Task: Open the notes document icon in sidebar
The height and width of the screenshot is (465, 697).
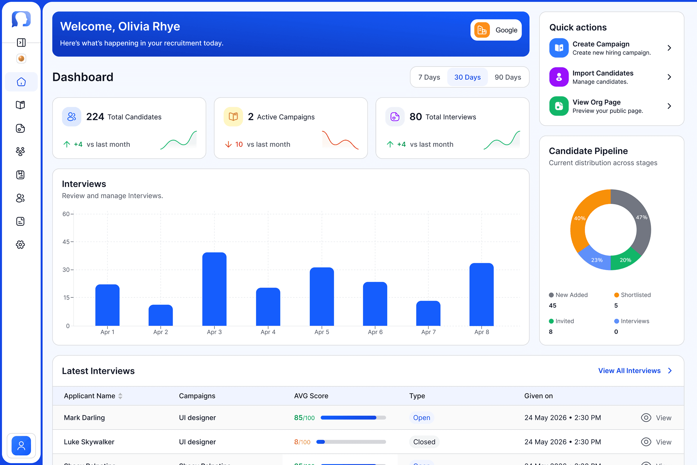Action: click(x=20, y=221)
